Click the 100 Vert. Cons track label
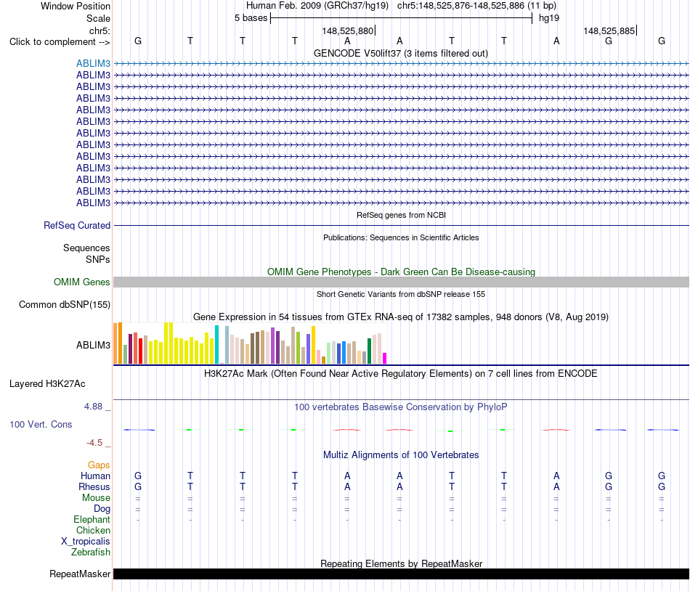Viewport: 690px width, 591px height. pos(41,424)
